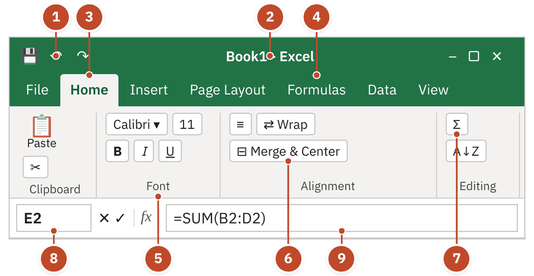
Task: Open the Data tab
Action: coord(382,90)
